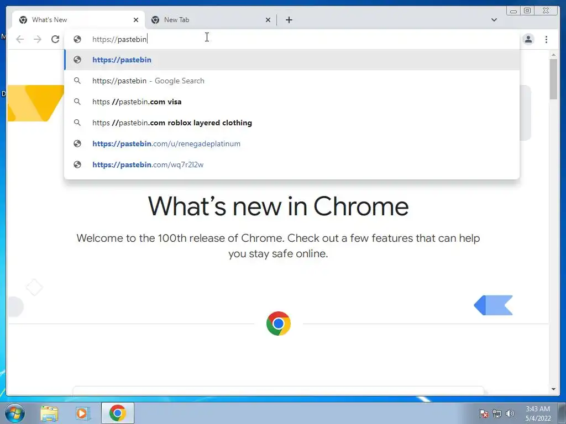Click the address bar containing https://pastebin

[x=292, y=39]
